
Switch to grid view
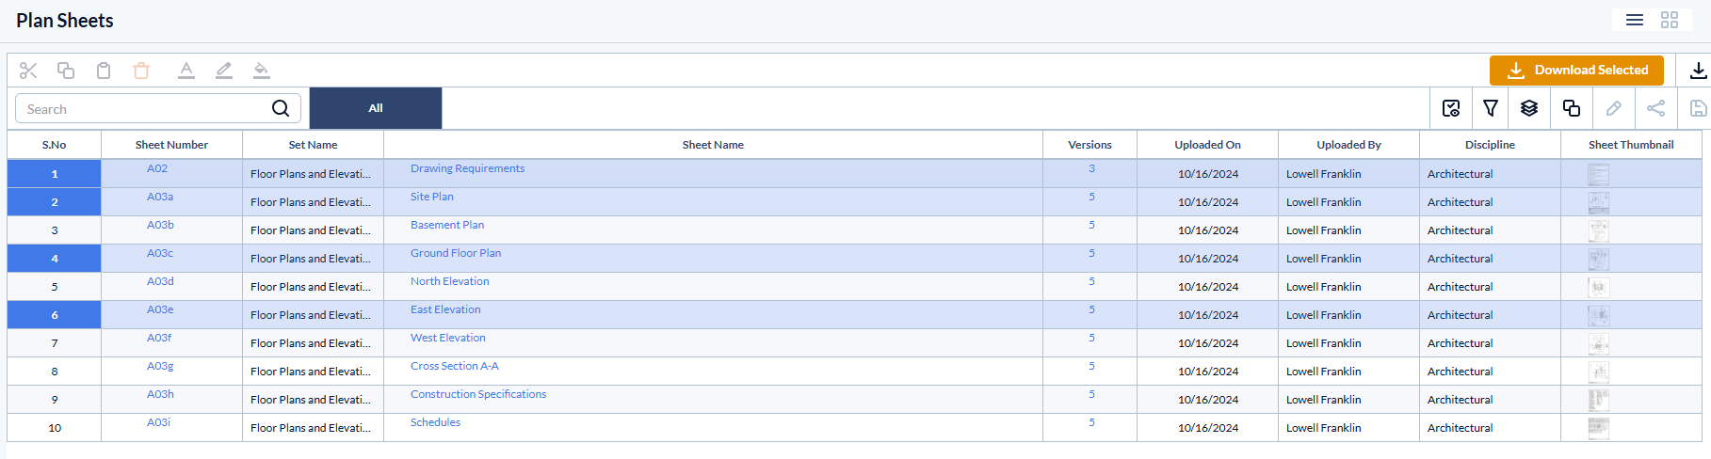tap(1670, 20)
